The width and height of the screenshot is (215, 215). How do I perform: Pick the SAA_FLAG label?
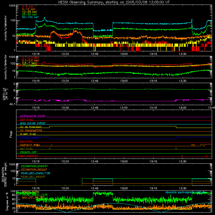26,141
